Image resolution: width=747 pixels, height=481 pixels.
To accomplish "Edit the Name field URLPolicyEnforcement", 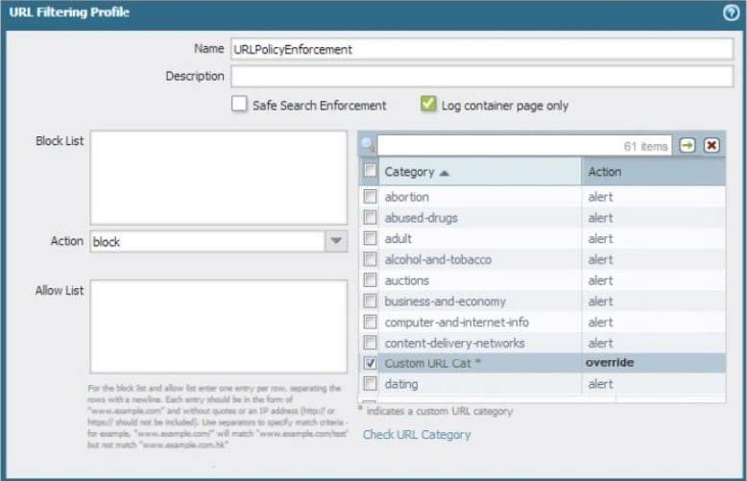I will click(482, 49).
